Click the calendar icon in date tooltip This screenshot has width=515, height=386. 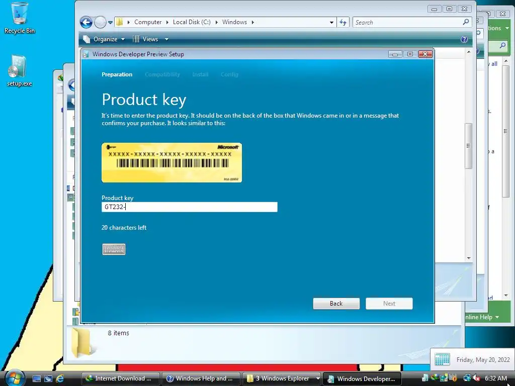[x=442, y=359]
